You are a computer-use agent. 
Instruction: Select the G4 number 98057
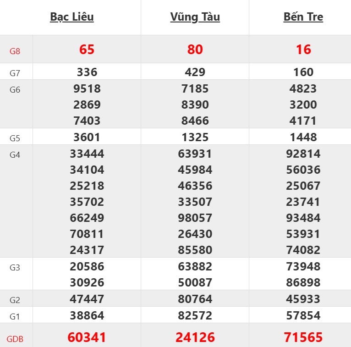195,218
